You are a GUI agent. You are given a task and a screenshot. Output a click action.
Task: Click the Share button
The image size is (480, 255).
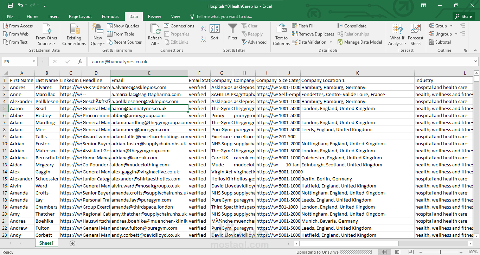point(463,17)
